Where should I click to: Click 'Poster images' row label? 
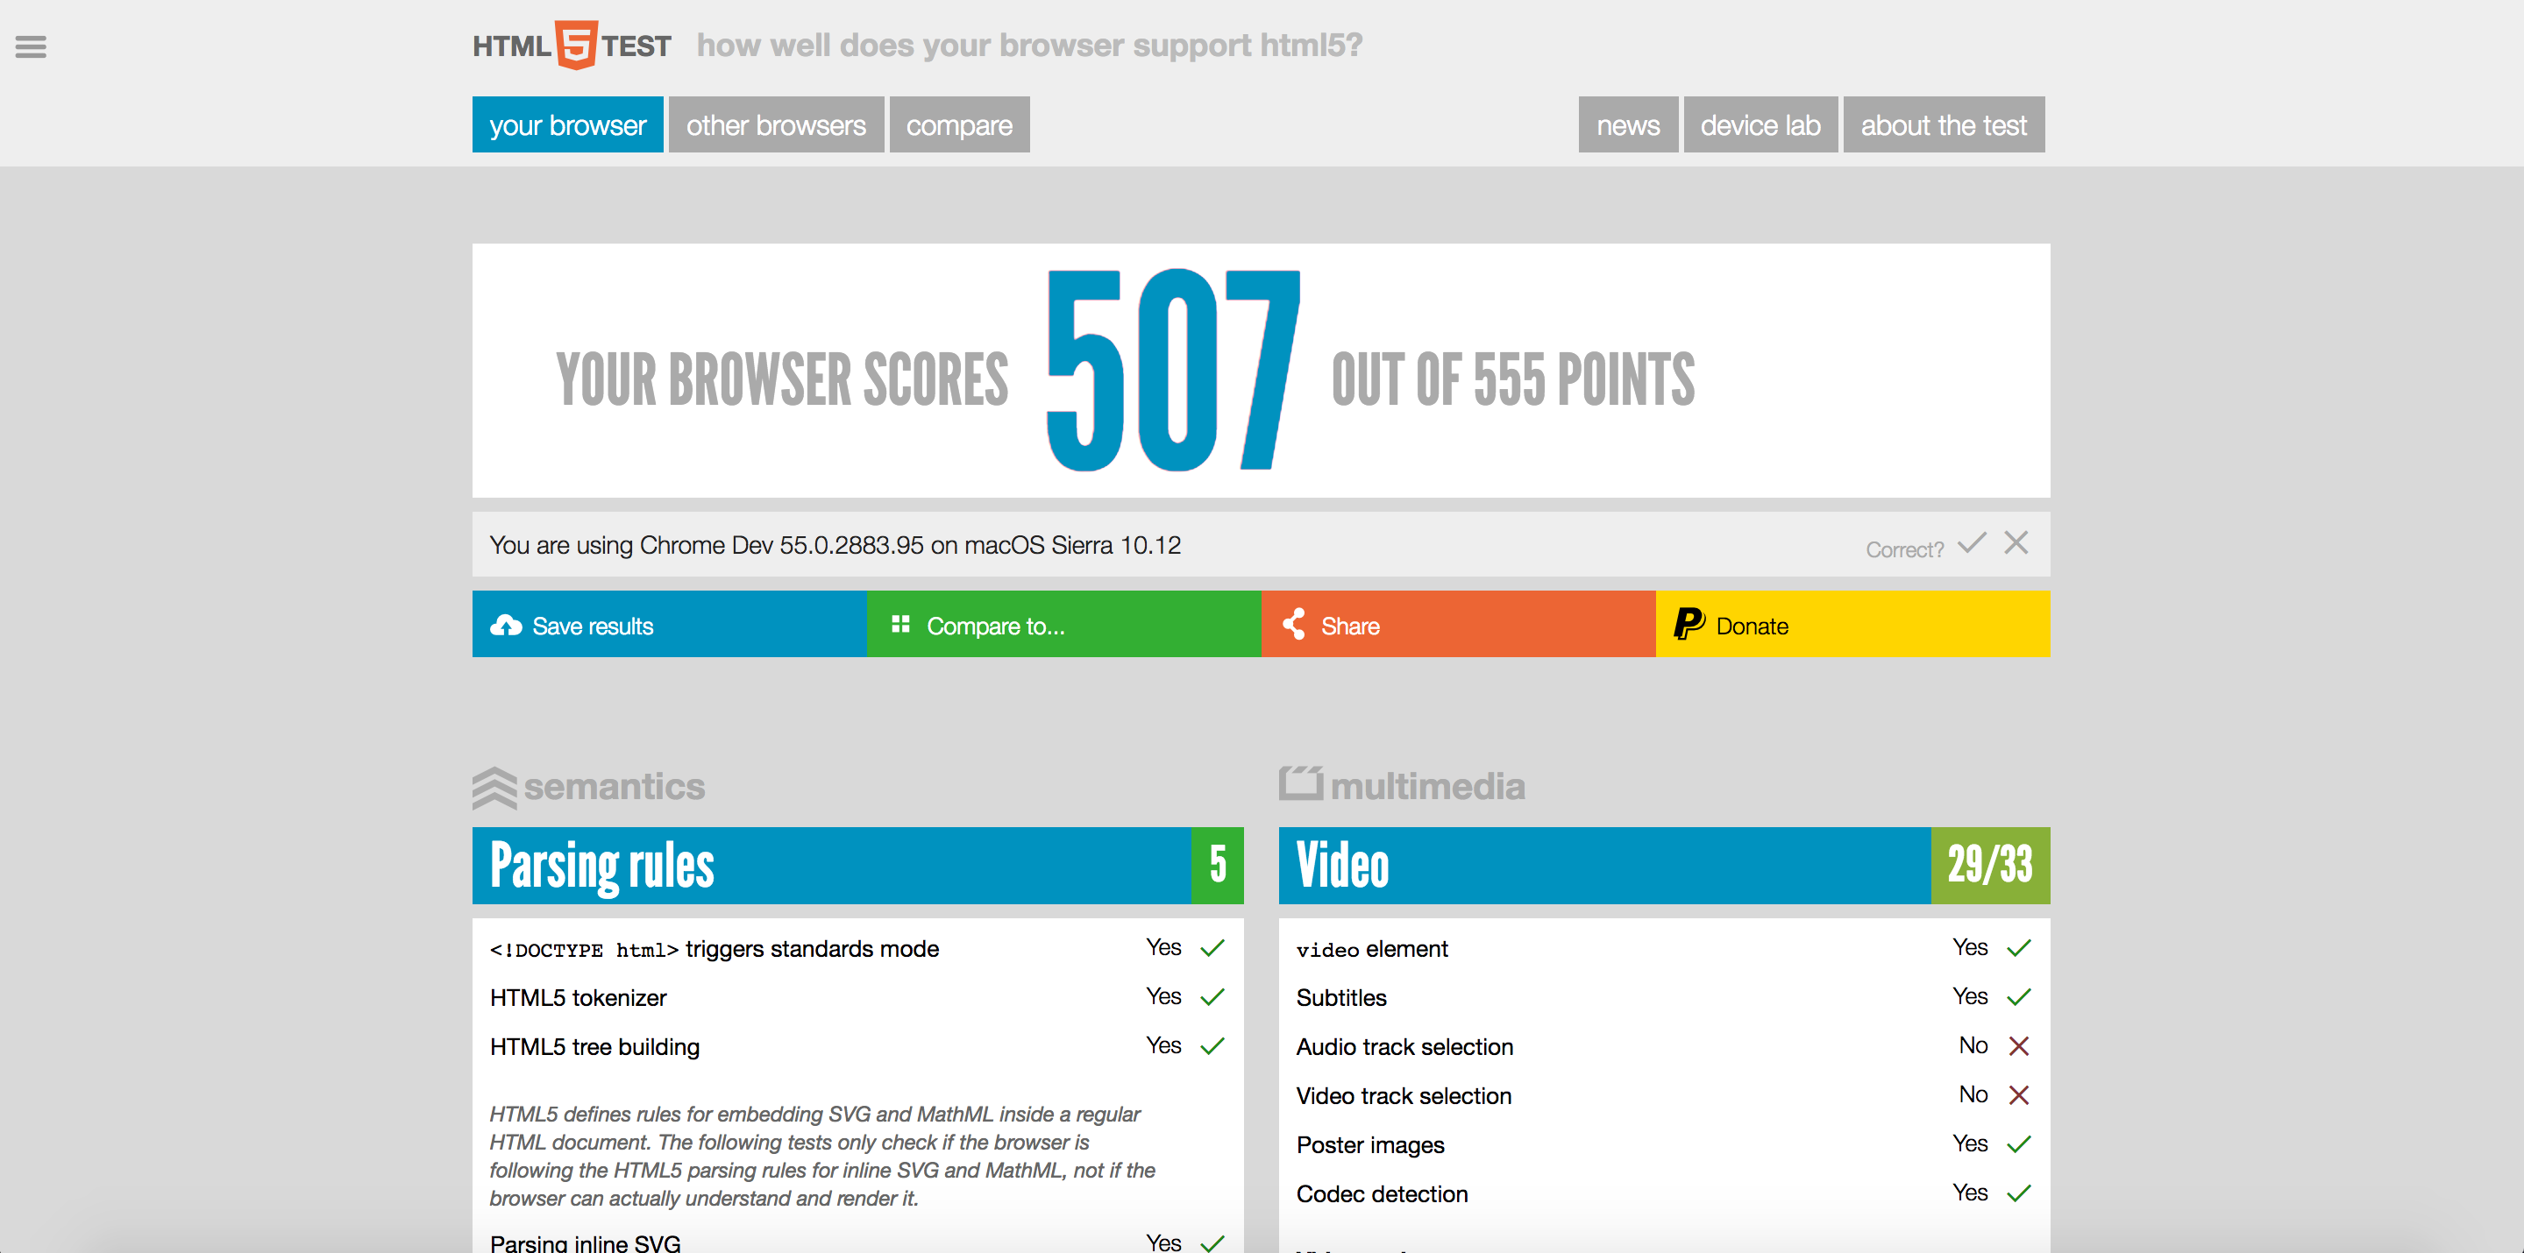(x=1369, y=1144)
